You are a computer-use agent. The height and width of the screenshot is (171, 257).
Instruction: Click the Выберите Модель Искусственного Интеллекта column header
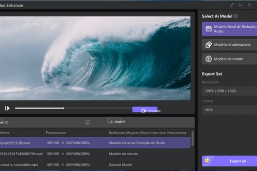tap(147, 133)
